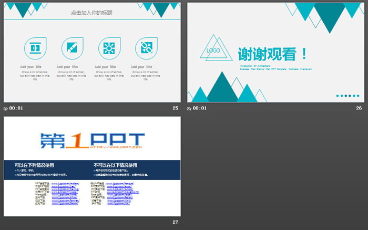368x230 pixels.
Task: Click 'Add your title' under the paintbrush icon
Action: 67,67
